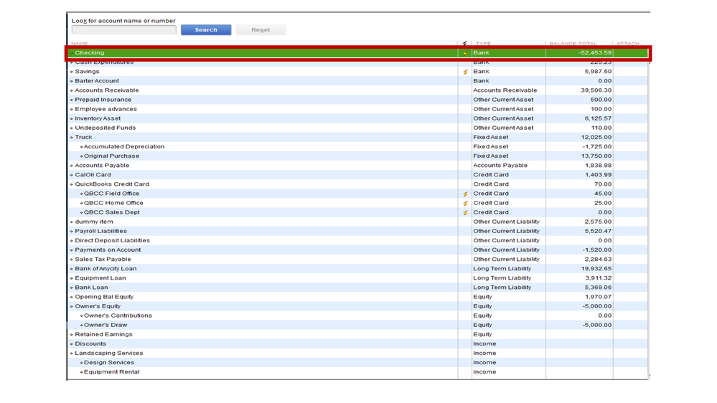Focus the account name search field

(x=124, y=29)
